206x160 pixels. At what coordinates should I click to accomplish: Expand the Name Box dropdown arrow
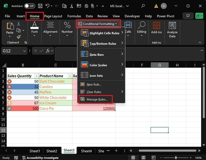[24, 51]
